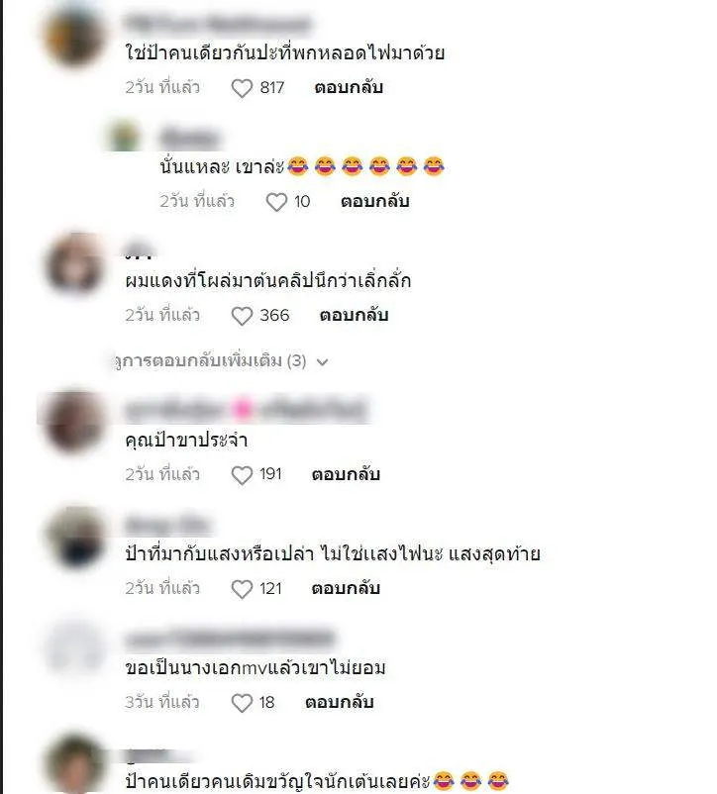Click ตอบกลับ under คุณป้าขาประจำ comment
The image size is (717, 794).
click(x=346, y=474)
